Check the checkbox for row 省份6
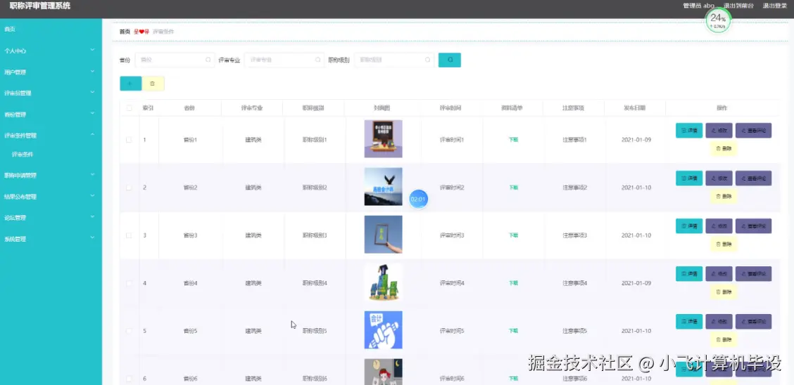 (x=129, y=379)
